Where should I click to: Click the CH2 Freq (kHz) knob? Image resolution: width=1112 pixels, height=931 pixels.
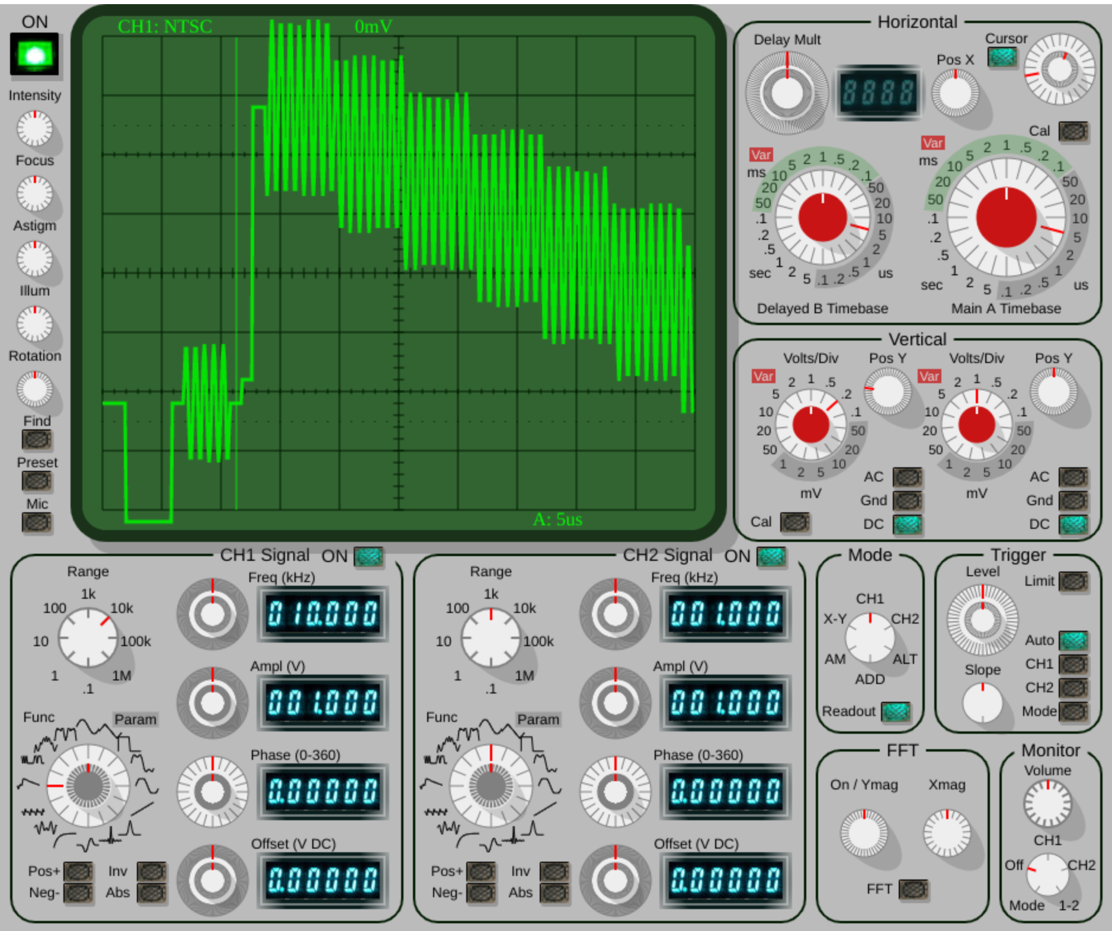pyautogui.click(x=615, y=614)
